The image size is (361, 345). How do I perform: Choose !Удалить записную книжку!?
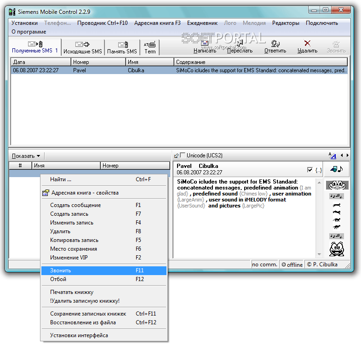[x=104, y=301]
